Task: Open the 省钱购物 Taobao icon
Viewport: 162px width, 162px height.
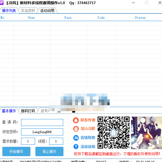Action: [76, 138]
